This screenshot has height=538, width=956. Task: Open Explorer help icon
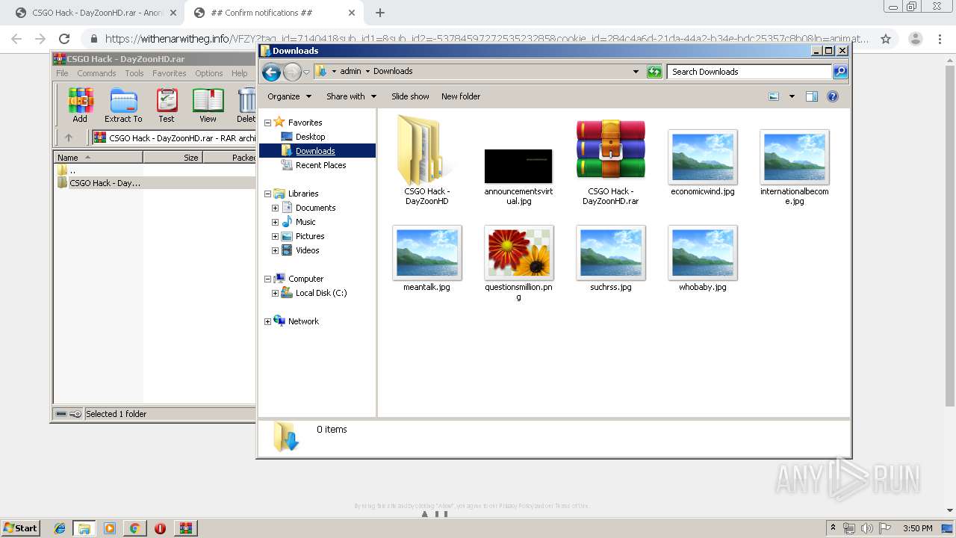833,96
